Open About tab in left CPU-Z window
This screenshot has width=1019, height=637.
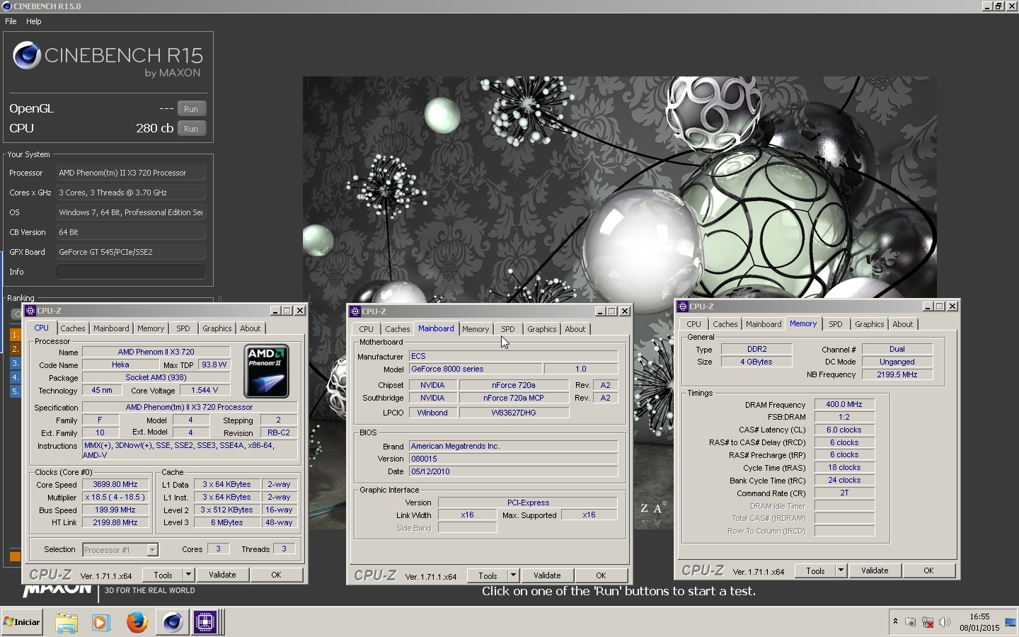tap(250, 328)
